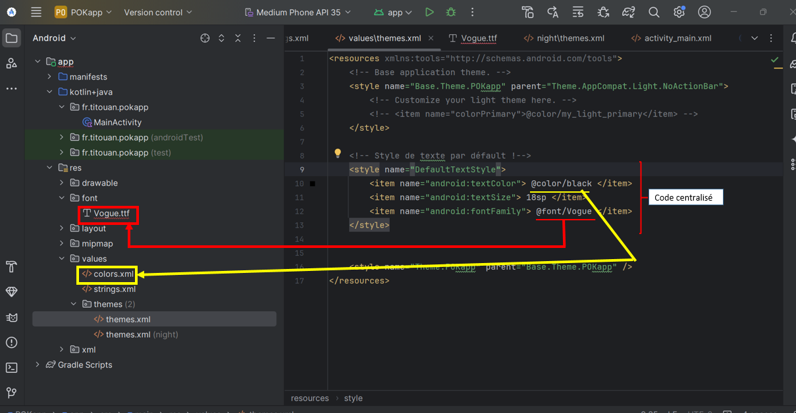Open the Git version control tool window
Screen dimensions: 796x413
11,393
